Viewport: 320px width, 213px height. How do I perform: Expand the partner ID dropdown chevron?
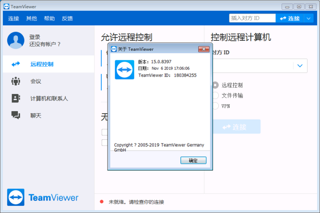point(300,66)
